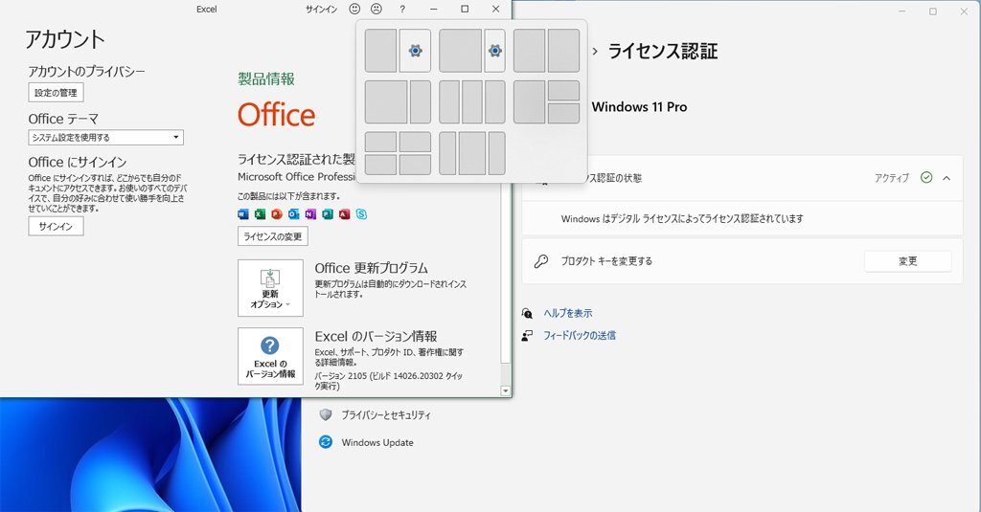This screenshot has height=512, width=981.
Task: Open the ヘルプを表示 link
Action: pos(568,313)
